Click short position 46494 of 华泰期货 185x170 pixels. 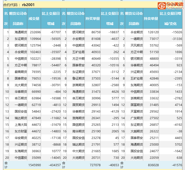[x=154, y=65]
